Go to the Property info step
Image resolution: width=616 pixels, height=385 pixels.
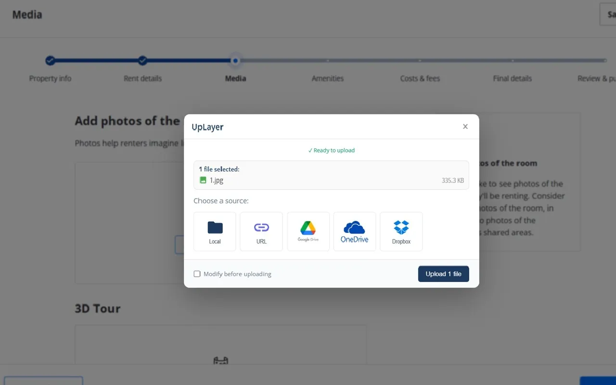pyautogui.click(x=50, y=78)
